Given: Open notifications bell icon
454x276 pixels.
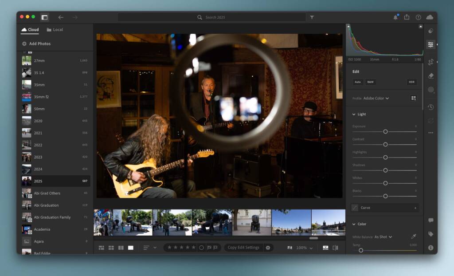Looking at the screenshot, I should [395, 17].
